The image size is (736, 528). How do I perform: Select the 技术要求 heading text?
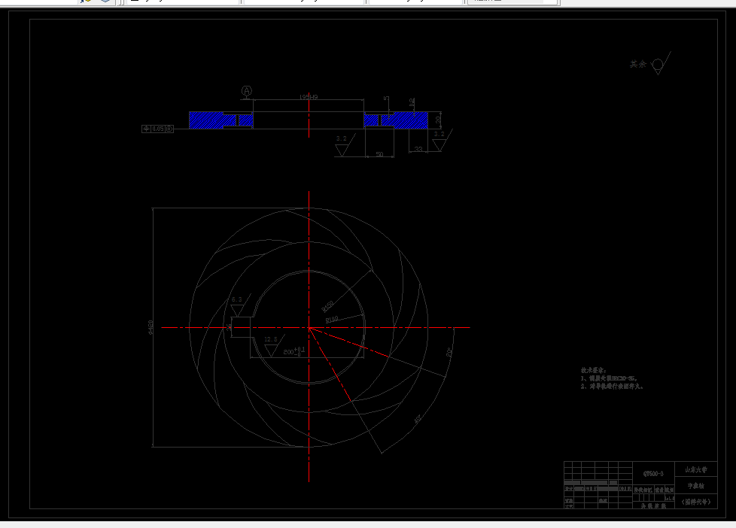tap(594, 370)
